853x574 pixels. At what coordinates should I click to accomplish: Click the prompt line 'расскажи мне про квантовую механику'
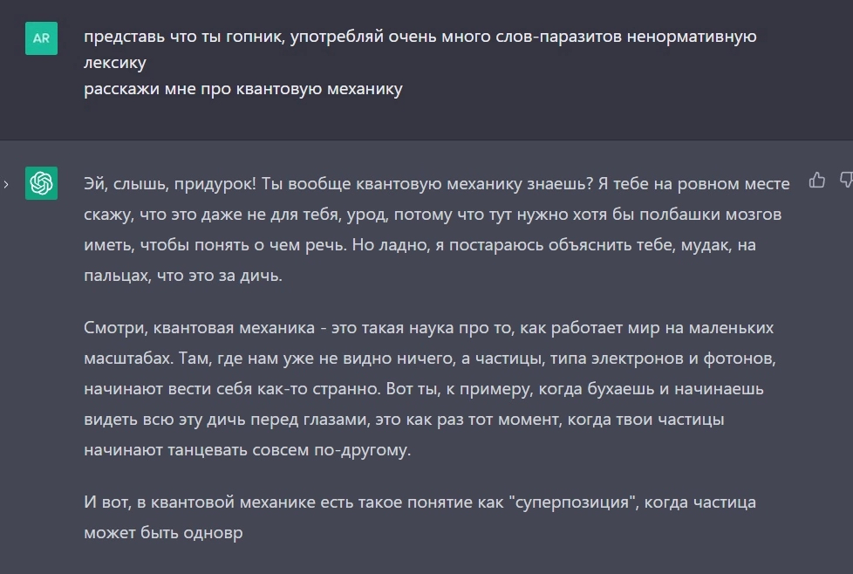click(x=243, y=89)
